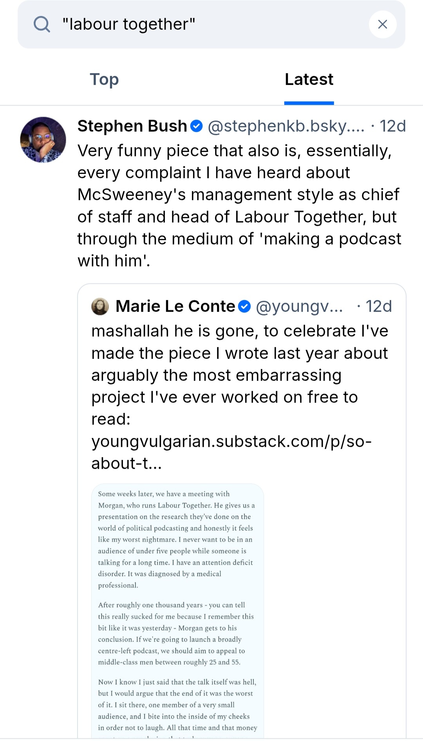Click Stephen Bush's blue verified badge
Viewport: 423px width, 741px height.
(197, 126)
